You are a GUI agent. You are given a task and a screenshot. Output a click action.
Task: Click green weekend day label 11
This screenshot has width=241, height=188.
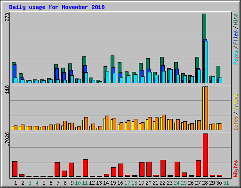[x=85, y=183]
